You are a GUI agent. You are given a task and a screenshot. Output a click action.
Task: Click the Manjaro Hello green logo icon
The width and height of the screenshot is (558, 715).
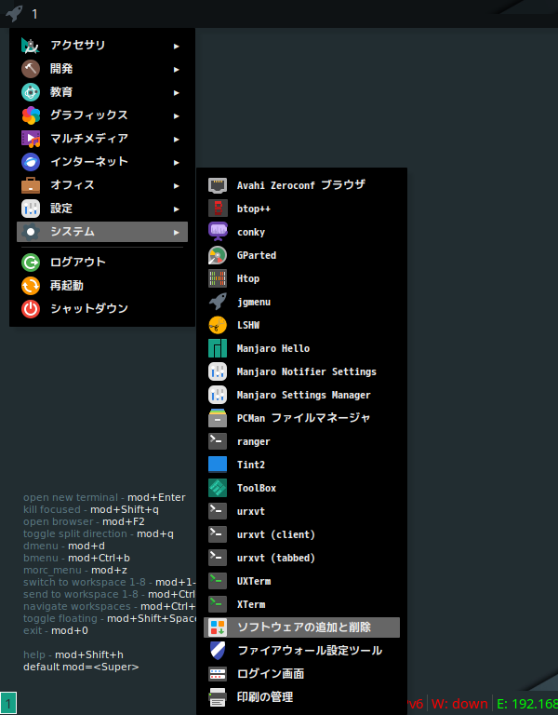pyautogui.click(x=218, y=348)
